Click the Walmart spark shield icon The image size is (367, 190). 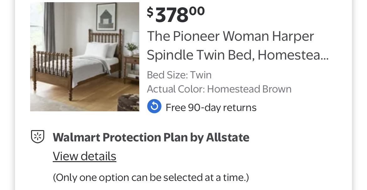coord(38,137)
